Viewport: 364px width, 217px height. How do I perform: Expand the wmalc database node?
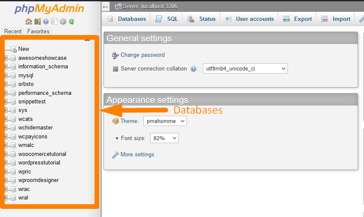click(6, 145)
